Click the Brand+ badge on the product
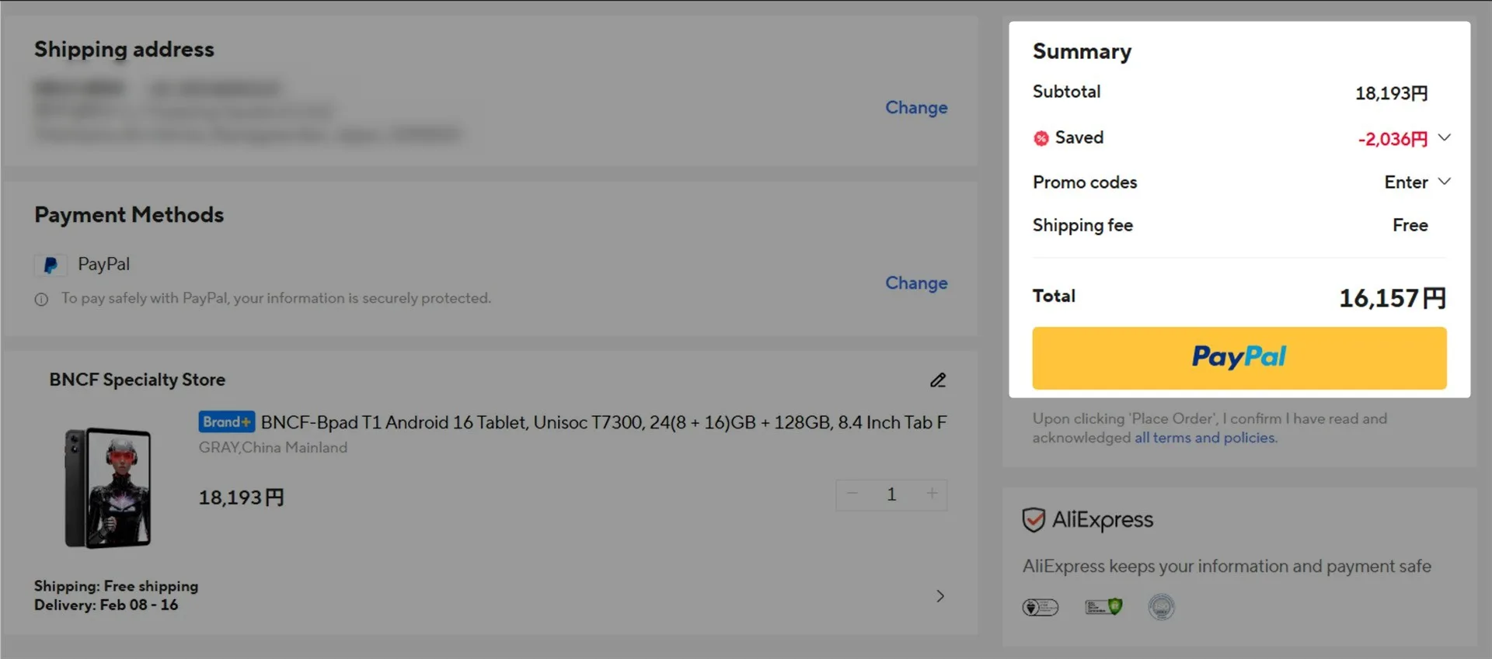This screenshot has height=659, width=1492. 226,422
